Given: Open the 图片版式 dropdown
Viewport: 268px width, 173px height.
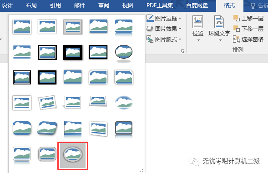Looking at the screenshot, I should coord(164,39).
